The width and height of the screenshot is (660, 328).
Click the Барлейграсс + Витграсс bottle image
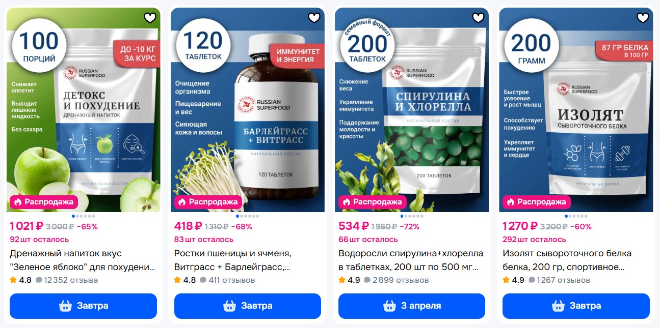pos(247,109)
